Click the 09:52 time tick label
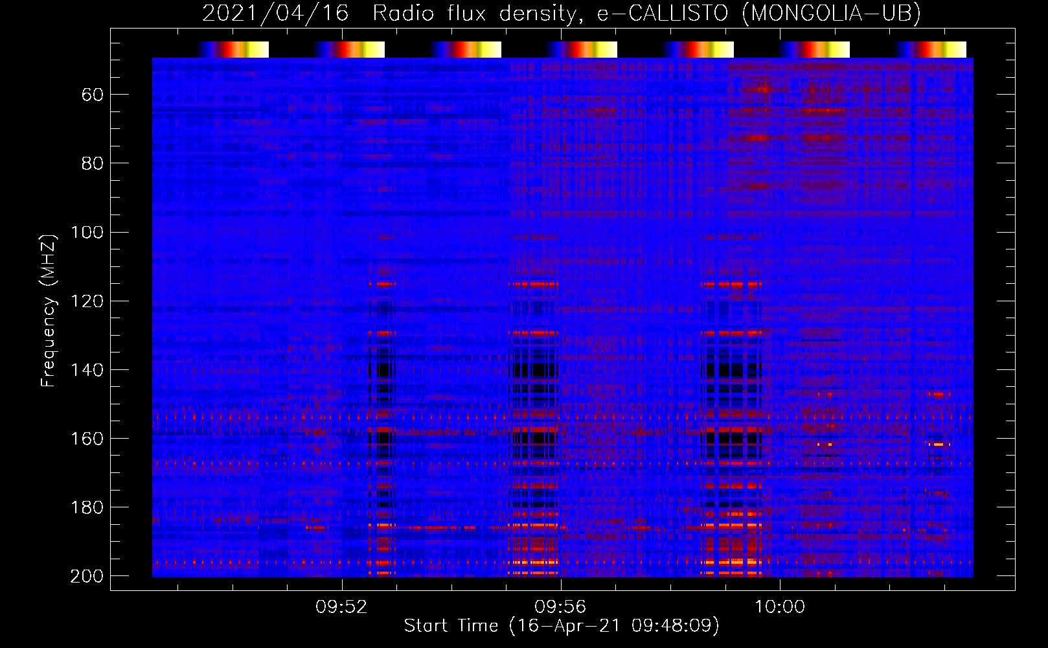The image size is (1048, 648). tap(341, 607)
